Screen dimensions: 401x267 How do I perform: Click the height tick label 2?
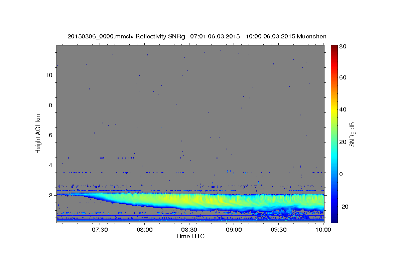pos(50,195)
